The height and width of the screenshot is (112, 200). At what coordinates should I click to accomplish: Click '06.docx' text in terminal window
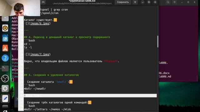point(164,73)
